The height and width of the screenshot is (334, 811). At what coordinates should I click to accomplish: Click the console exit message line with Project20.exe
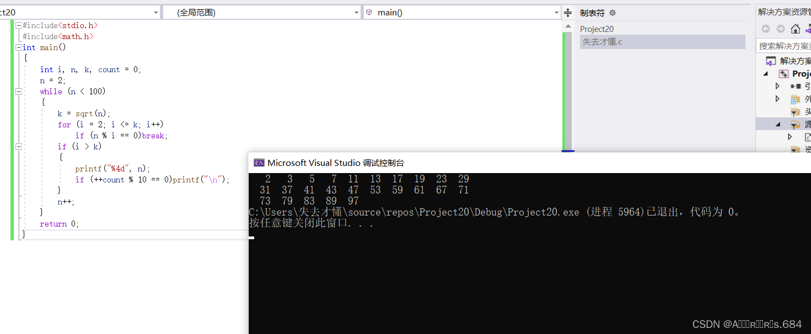point(495,212)
